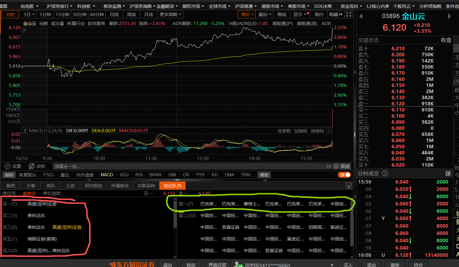Select the 15分钟 period button

pos(62,14)
